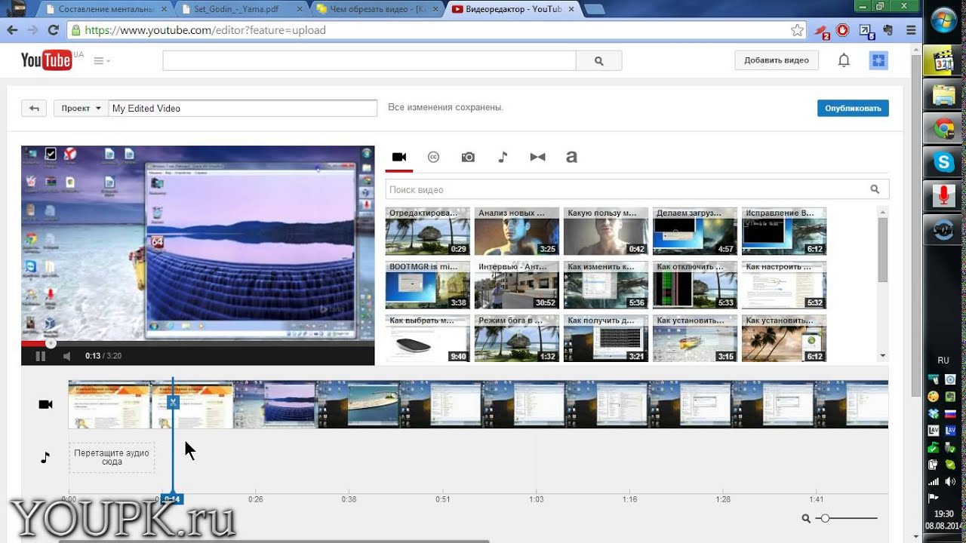Click the notifications bell icon
This screenshot has width=966, height=543.
[x=844, y=60]
